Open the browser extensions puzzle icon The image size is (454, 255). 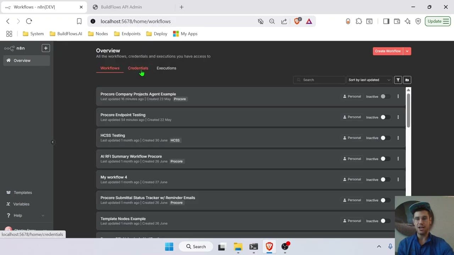[359, 21]
